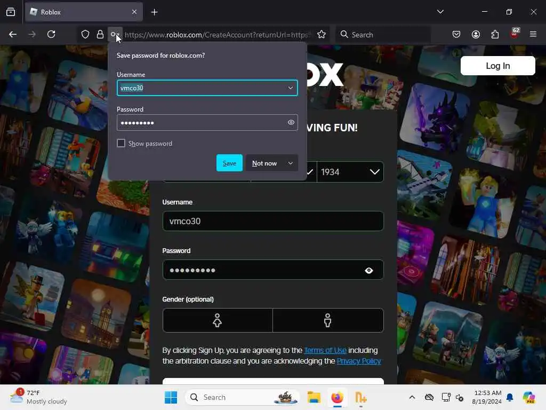546x410 pixels.
Task: Save the password for roblox.com
Action: click(229, 163)
